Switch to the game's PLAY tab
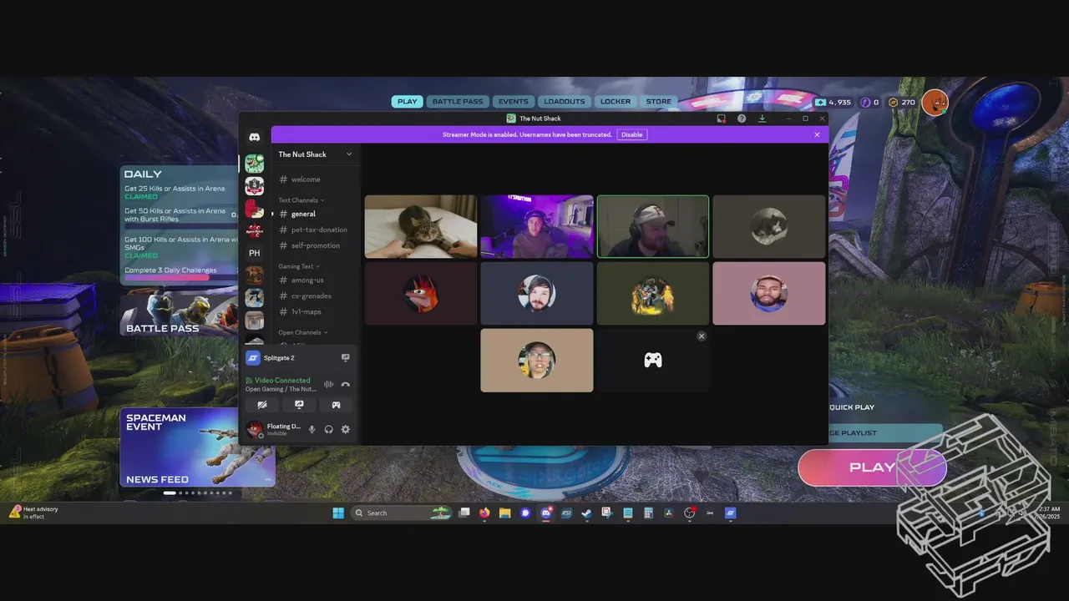 point(407,102)
